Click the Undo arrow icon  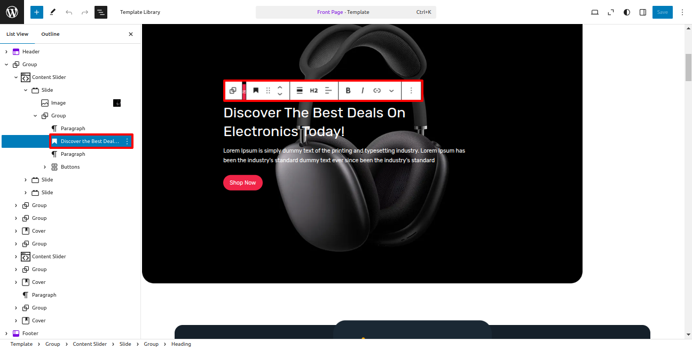tap(69, 12)
